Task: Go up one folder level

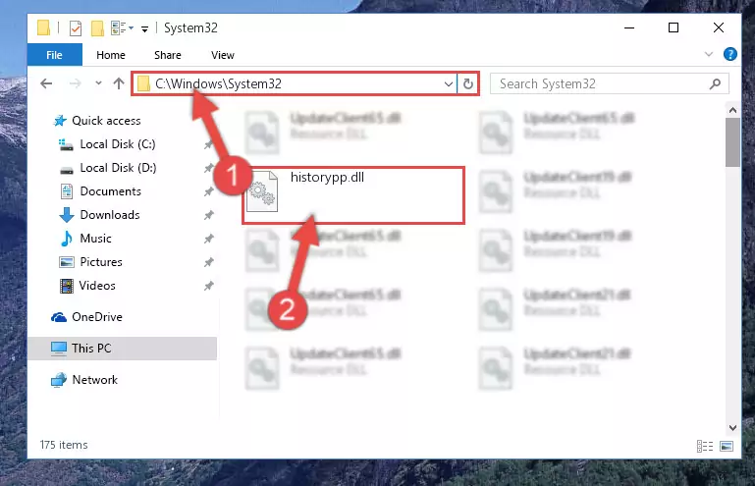Action: [x=119, y=83]
